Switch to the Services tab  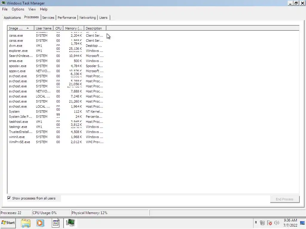click(48, 18)
